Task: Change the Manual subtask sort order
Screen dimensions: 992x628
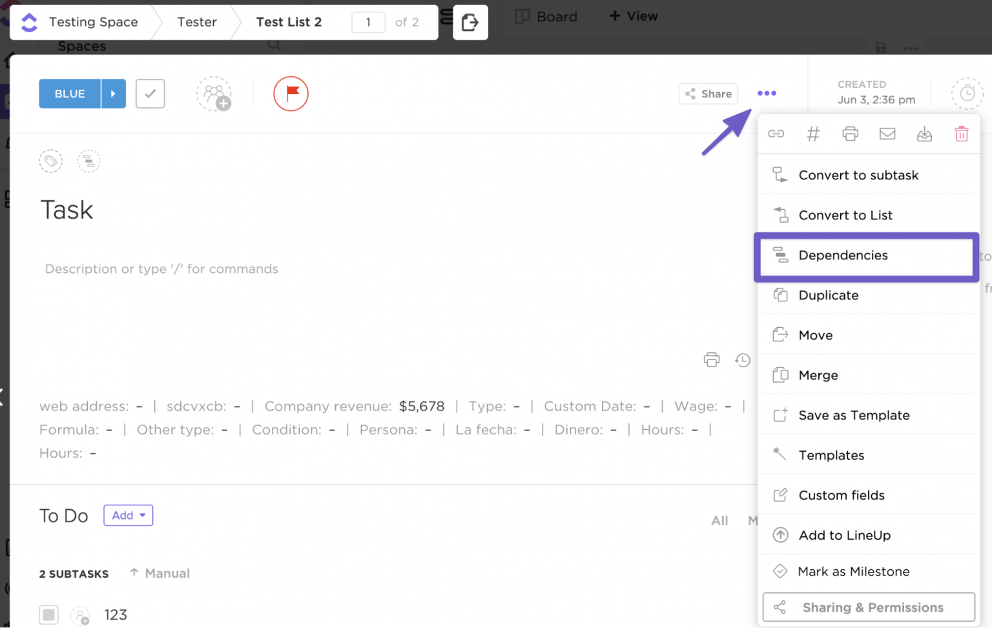Action: pyautogui.click(x=160, y=573)
